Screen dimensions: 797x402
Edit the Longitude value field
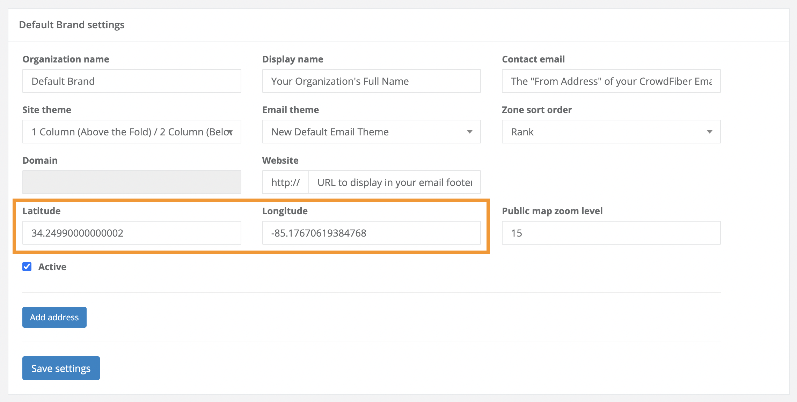(371, 233)
